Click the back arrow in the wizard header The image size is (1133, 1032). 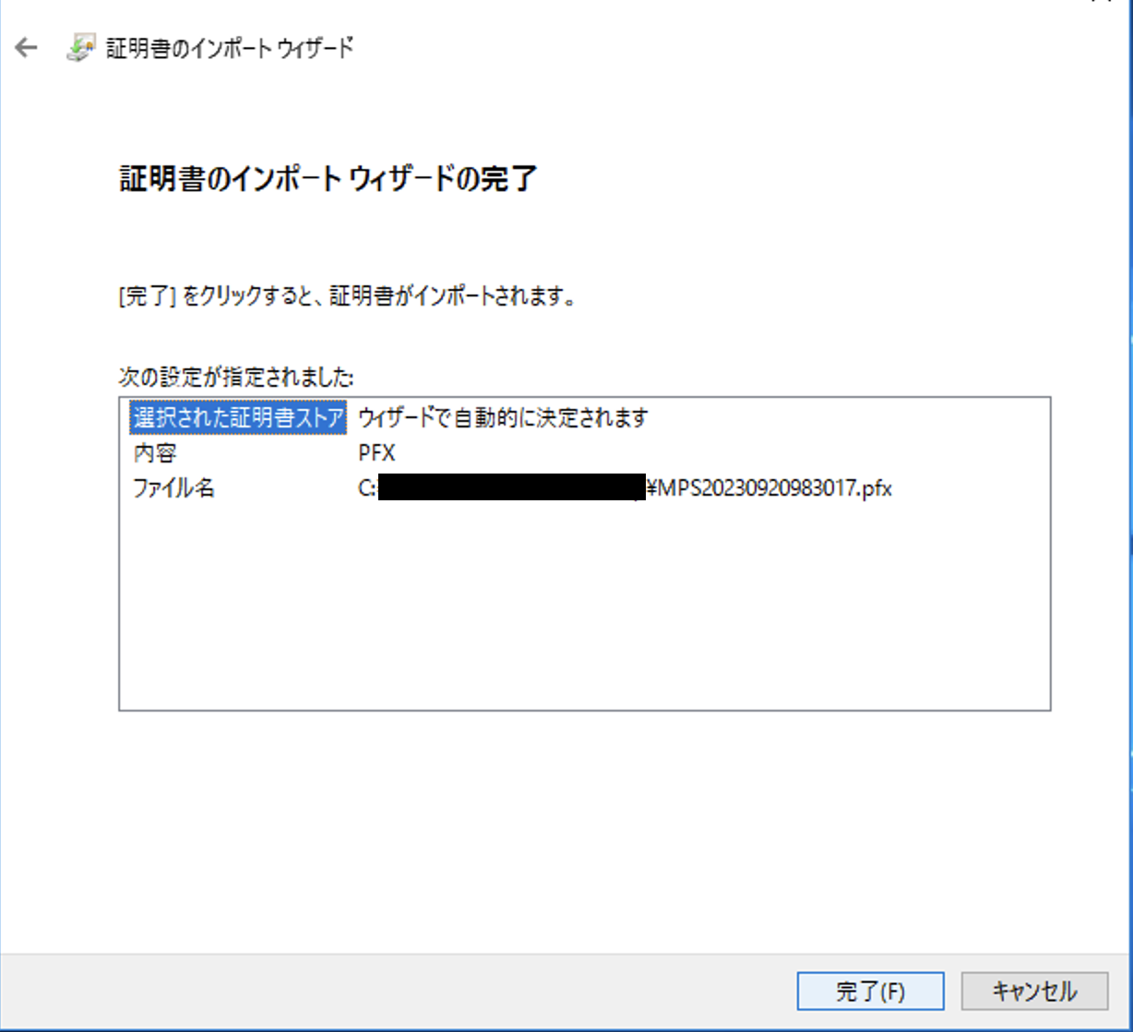[26, 48]
